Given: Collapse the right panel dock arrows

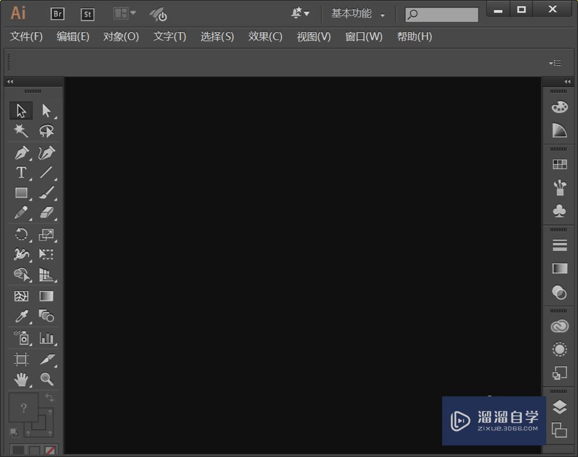Looking at the screenshot, I should point(567,81).
